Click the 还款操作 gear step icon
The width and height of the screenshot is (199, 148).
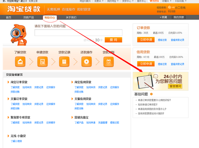point(86,62)
